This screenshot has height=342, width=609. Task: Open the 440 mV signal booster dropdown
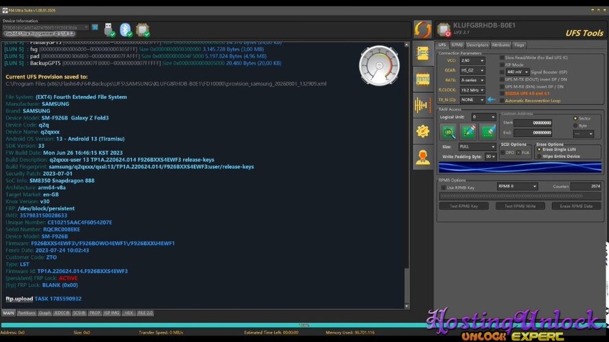pos(517,72)
